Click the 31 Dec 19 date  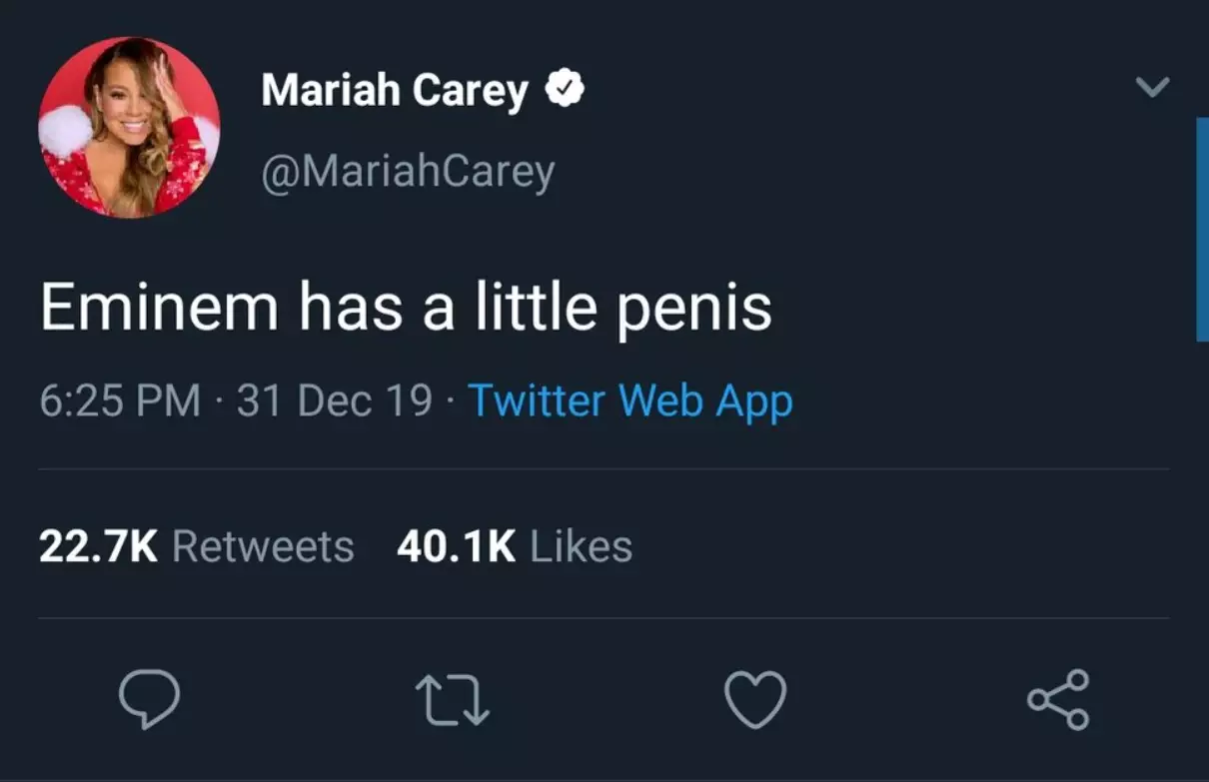point(335,401)
